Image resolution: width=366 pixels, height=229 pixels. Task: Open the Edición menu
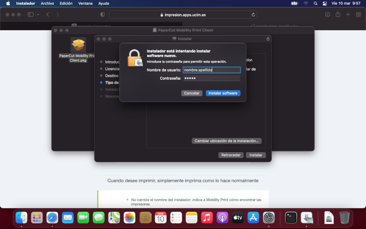click(x=66, y=3)
